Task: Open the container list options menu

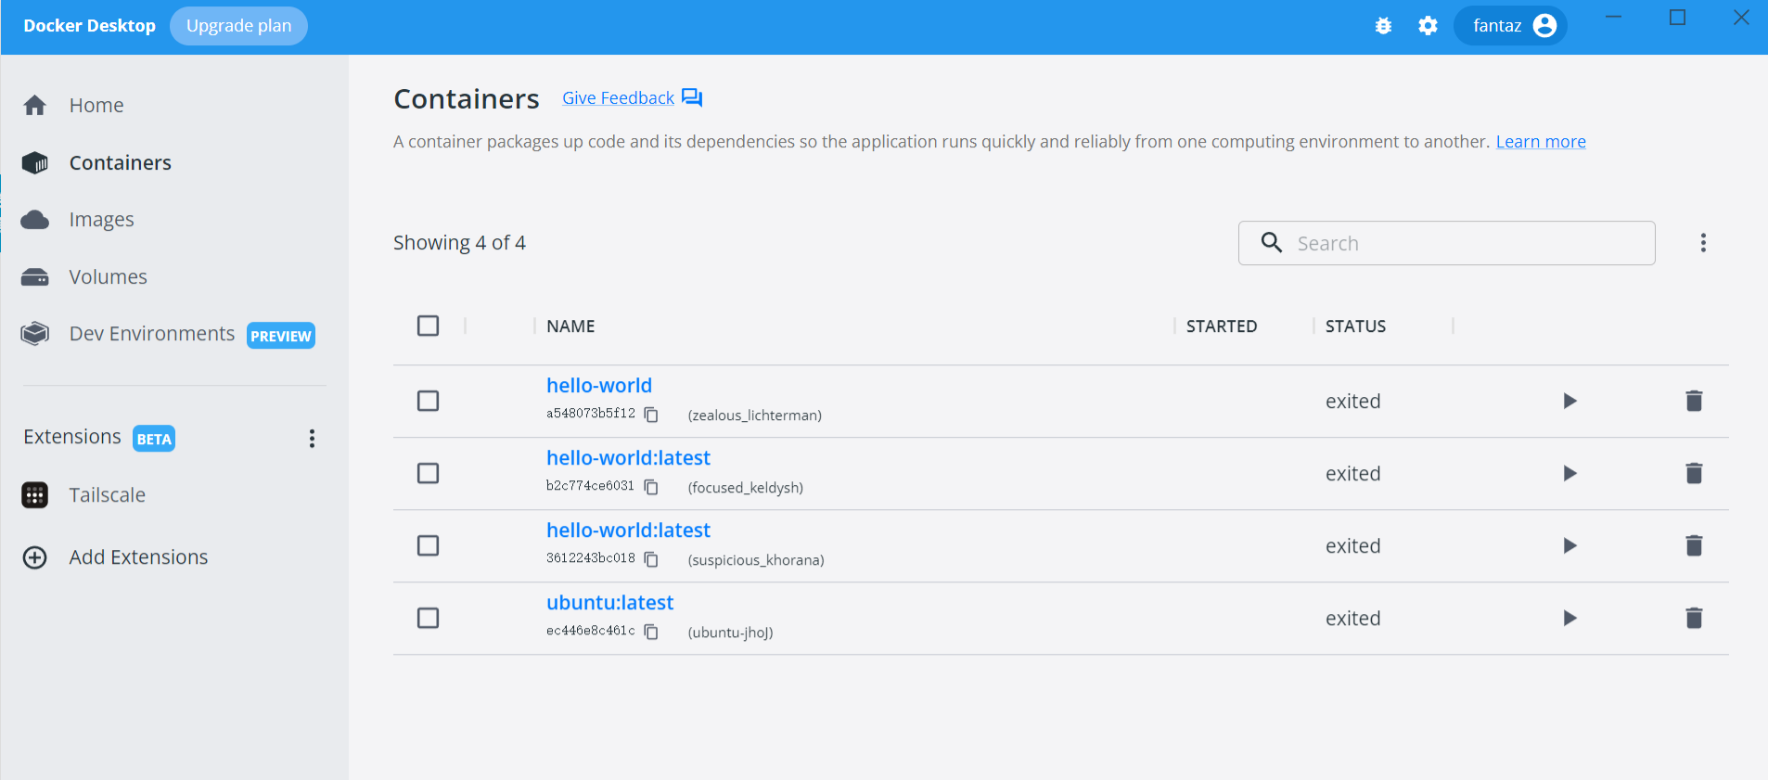Action: point(1703,243)
